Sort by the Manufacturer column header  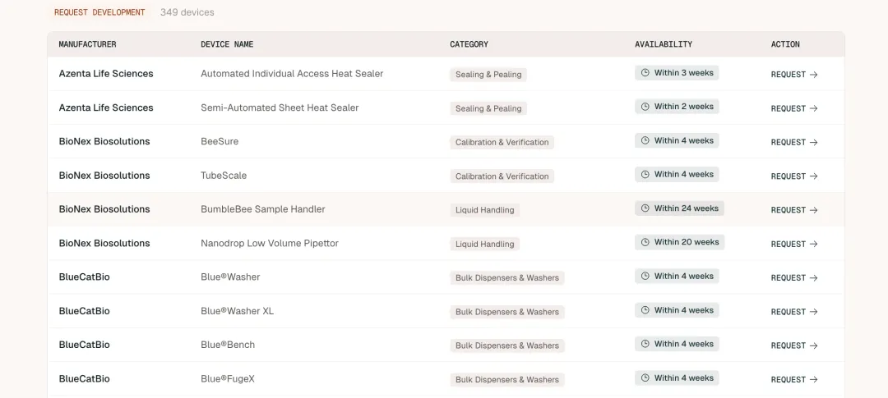click(x=88, y=44)
